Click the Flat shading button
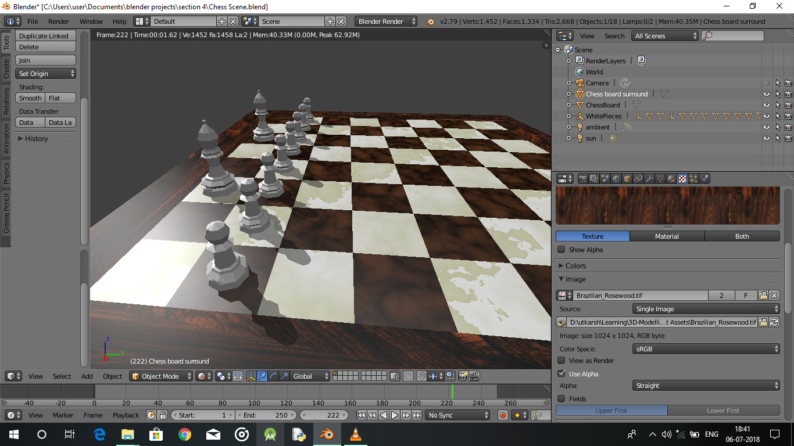 click(61, 98)
